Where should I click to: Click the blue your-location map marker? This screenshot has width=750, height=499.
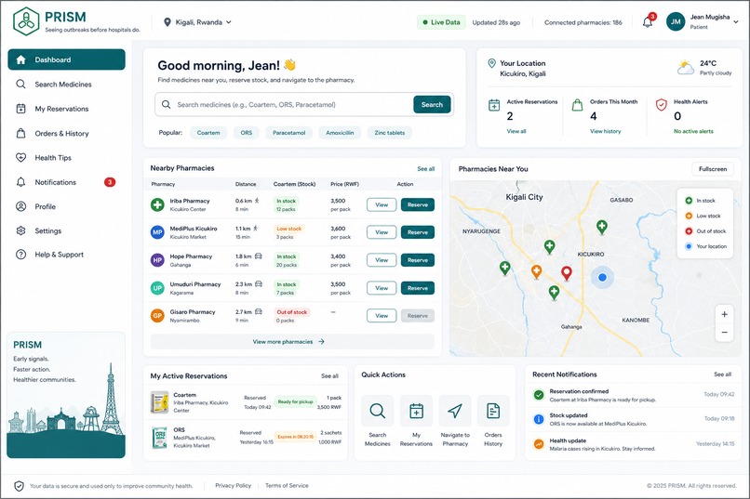coord(602,277)
